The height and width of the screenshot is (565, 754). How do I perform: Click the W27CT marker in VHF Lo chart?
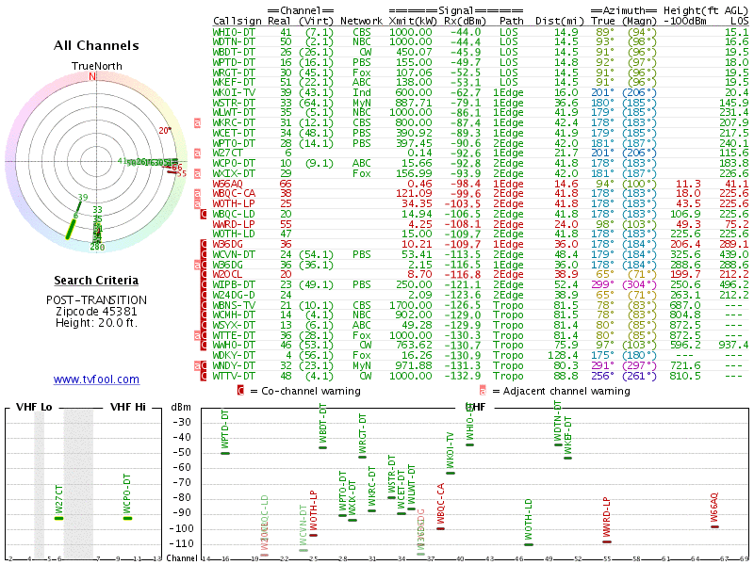click(58, 518)
